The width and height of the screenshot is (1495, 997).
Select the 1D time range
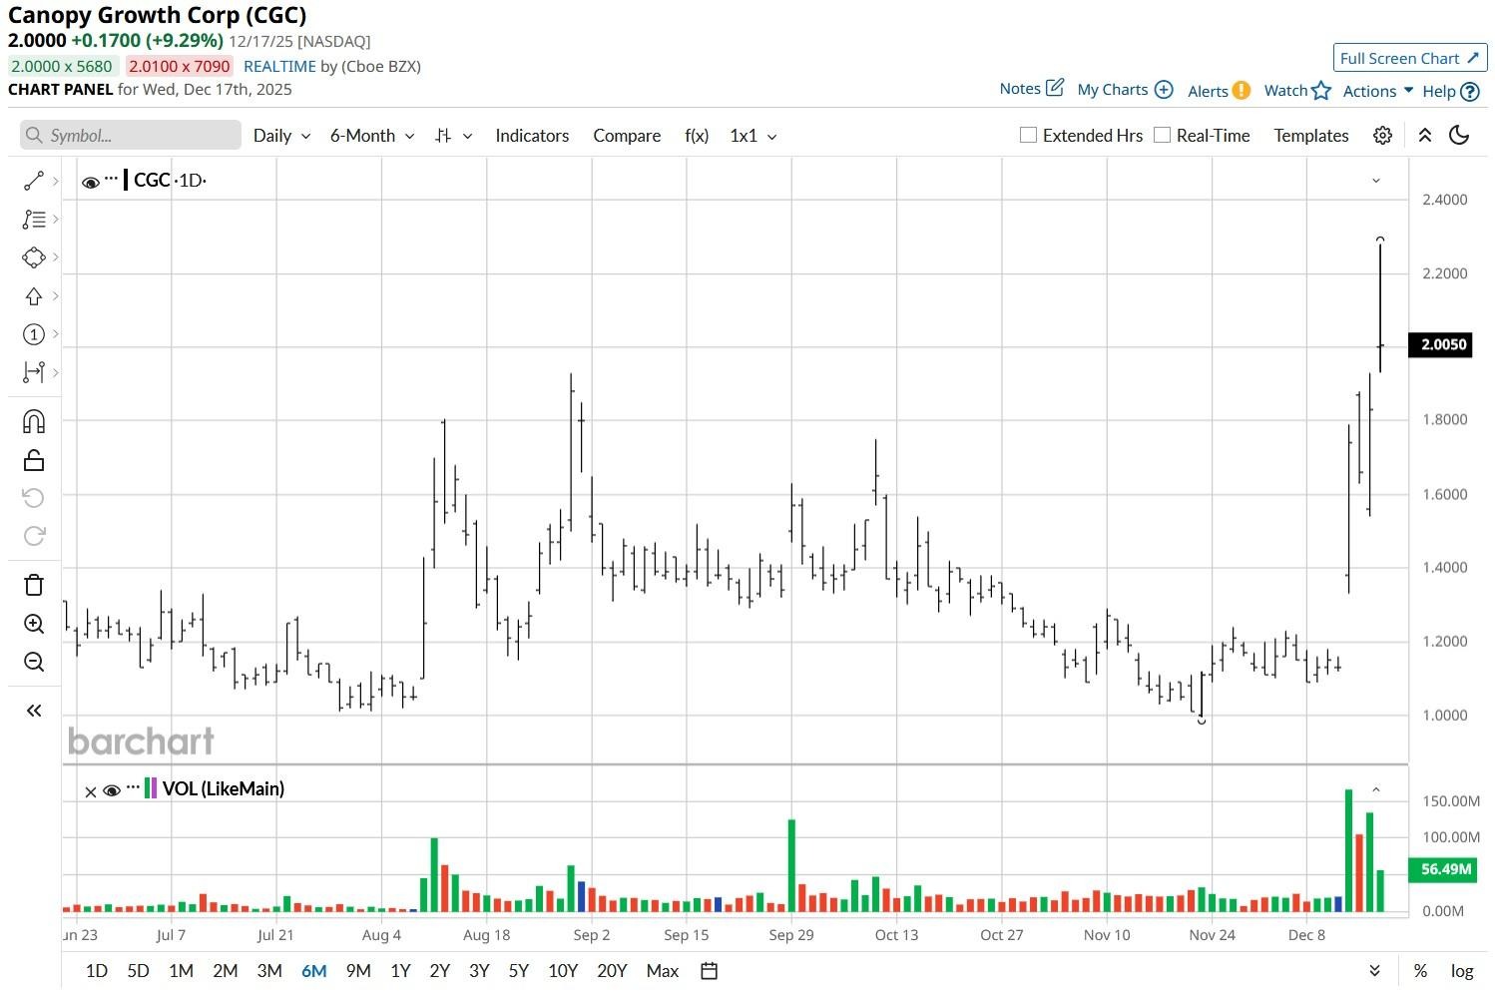point(97,971)
